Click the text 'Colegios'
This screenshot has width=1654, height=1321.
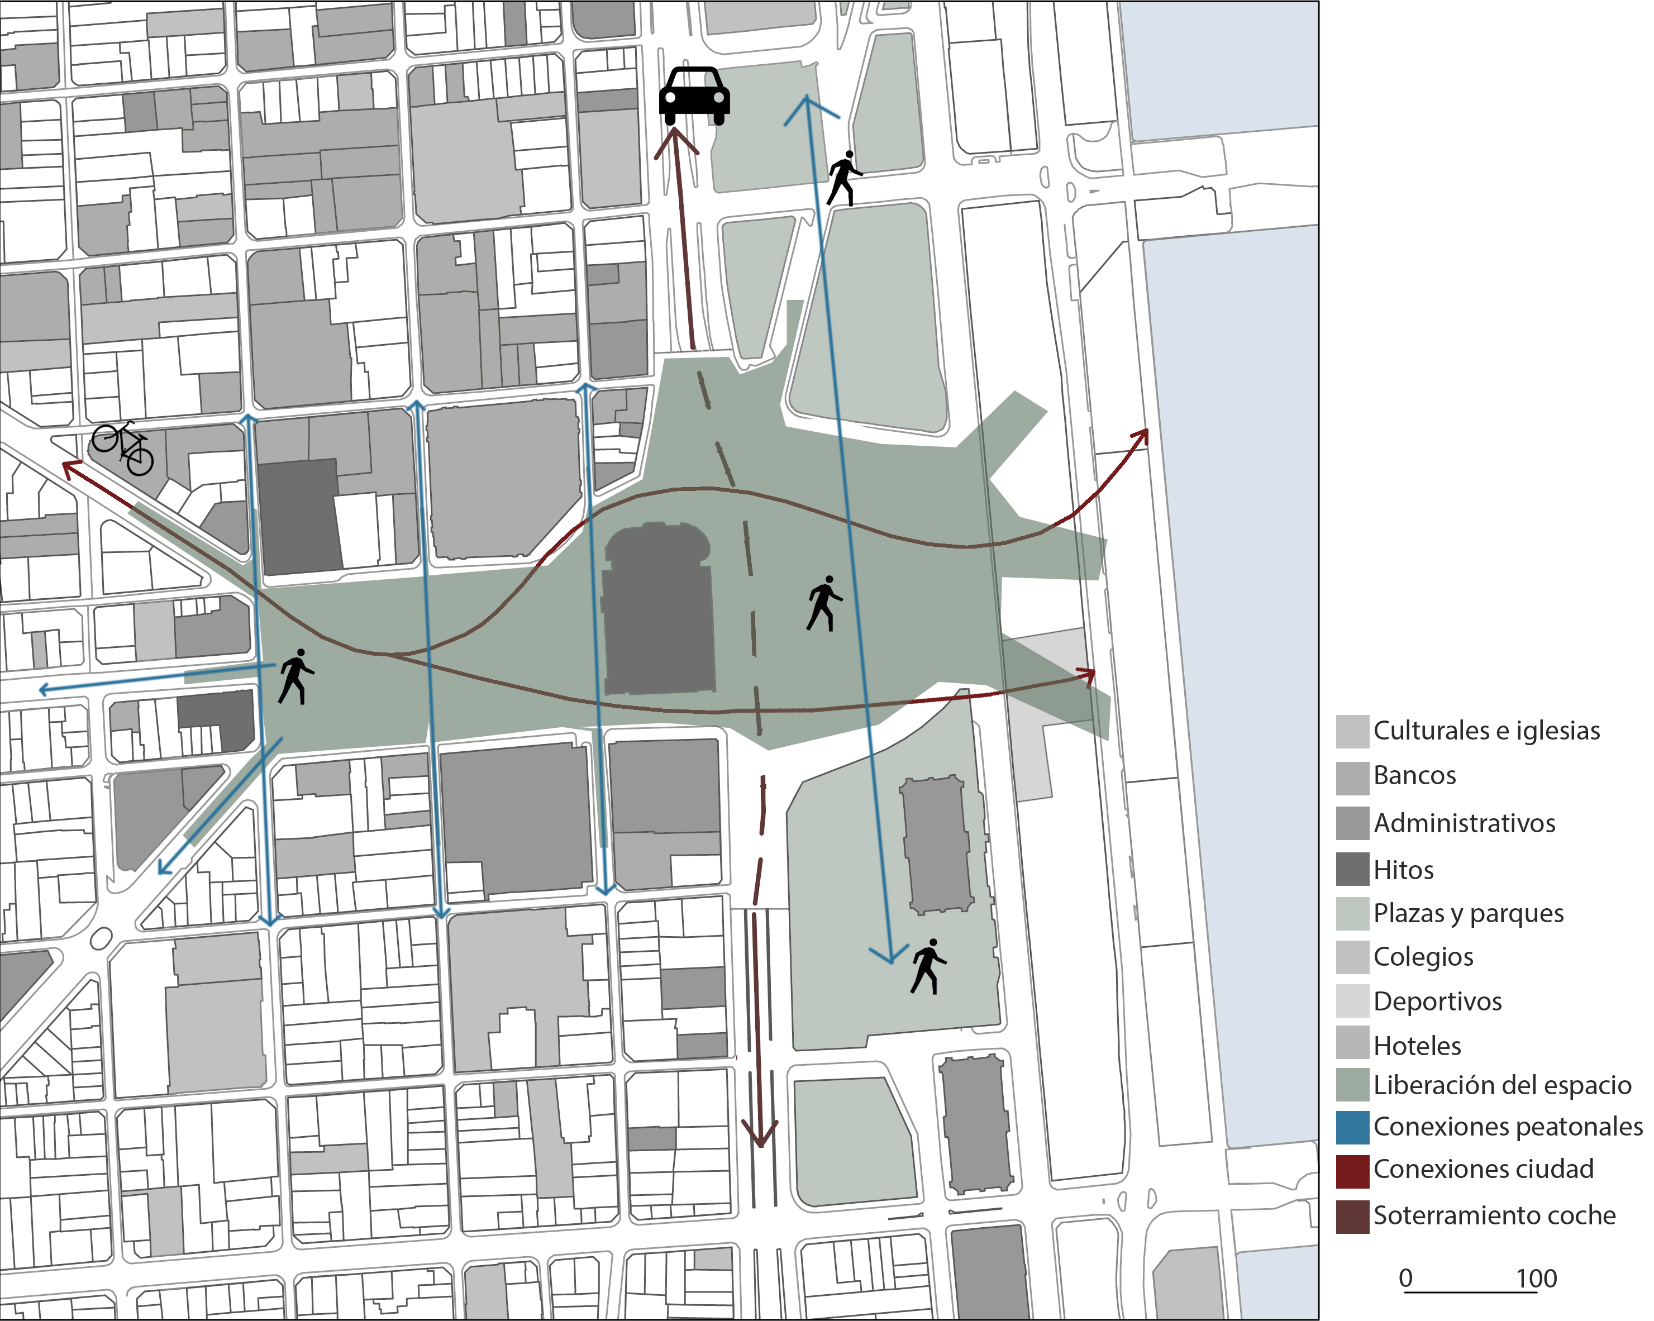tap(1423, 957)
